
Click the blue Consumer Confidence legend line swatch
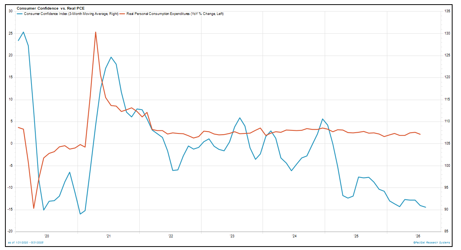(x=20, y=14)
